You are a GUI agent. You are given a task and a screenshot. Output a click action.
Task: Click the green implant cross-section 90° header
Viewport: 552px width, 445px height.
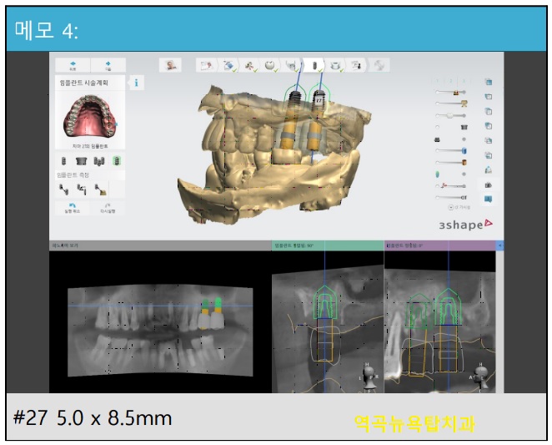[x=328, y=245]
